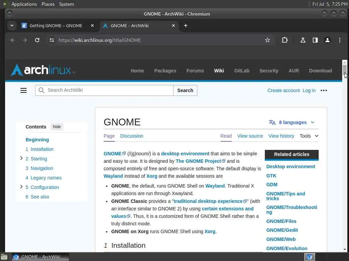This screenshot has width=349, height=261.
Task: Click the browser address bar URL
Action: pyautogui.click(x=100, y=40)
